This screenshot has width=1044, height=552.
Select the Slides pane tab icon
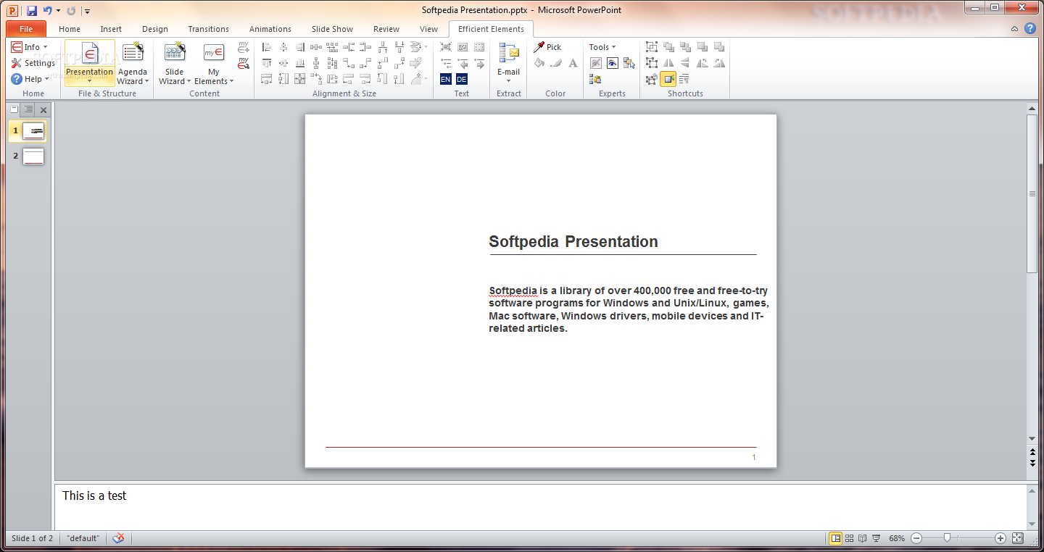pyautogui.click(x=14, y=109)
